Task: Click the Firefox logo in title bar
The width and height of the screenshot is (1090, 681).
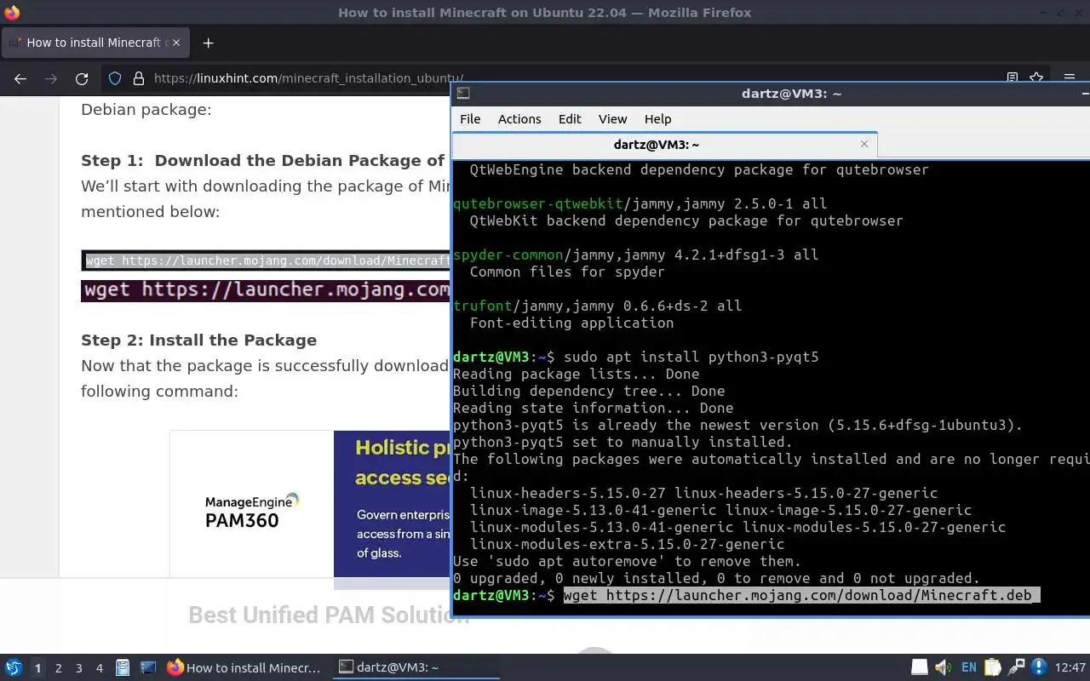Action: [11, 12]
